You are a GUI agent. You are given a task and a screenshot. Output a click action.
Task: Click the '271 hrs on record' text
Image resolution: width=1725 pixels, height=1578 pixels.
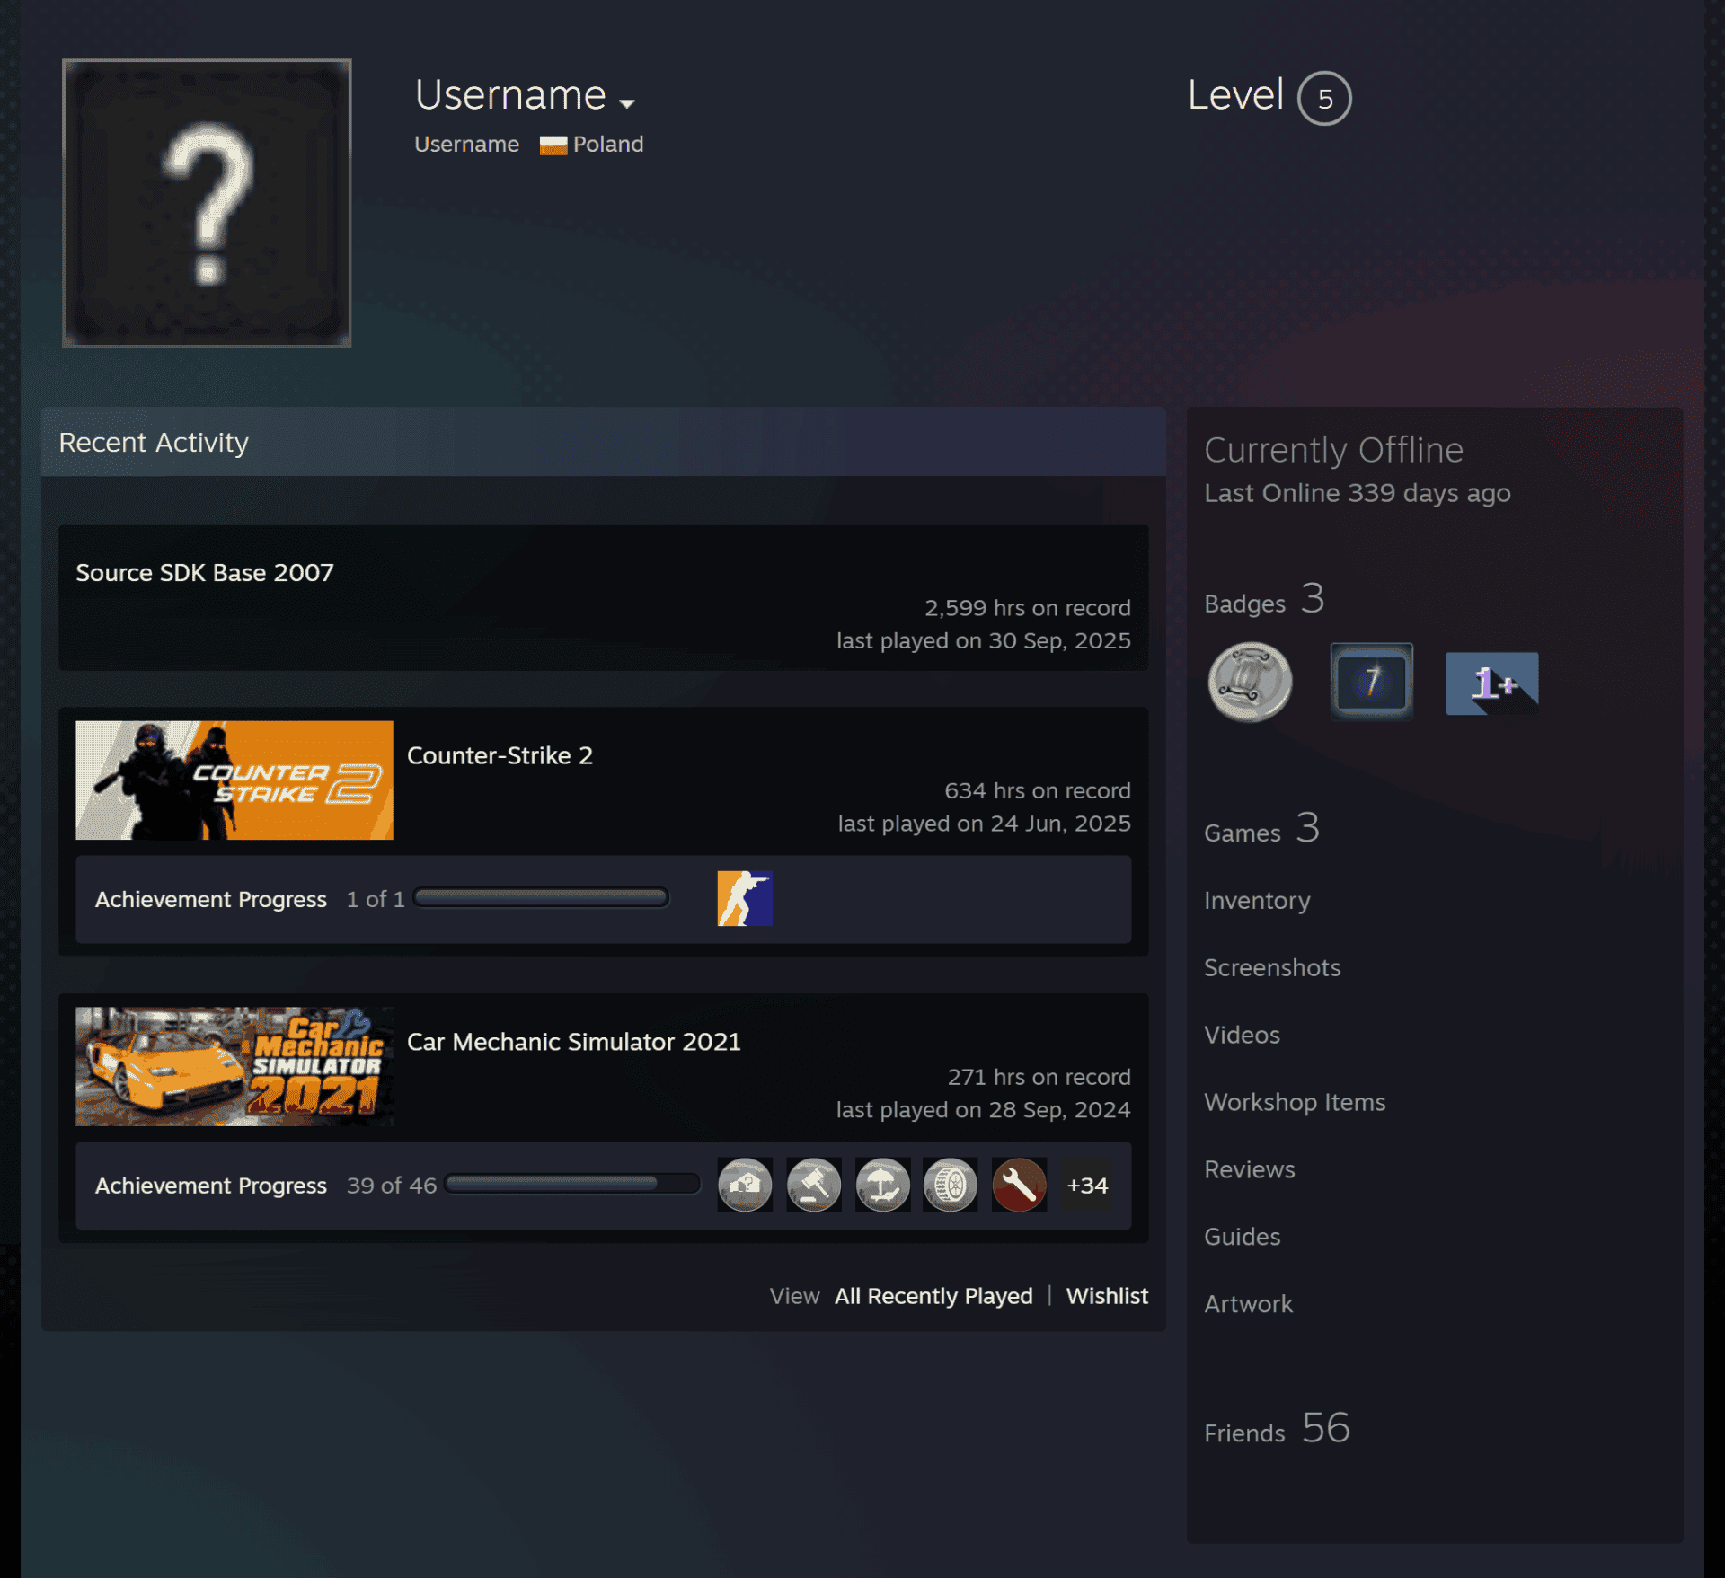(x=1039, y=1077)
